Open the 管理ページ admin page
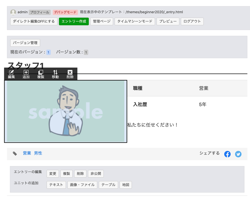This screenshot has height=199, width=250. pyautogui.click(x=102, y=21)
